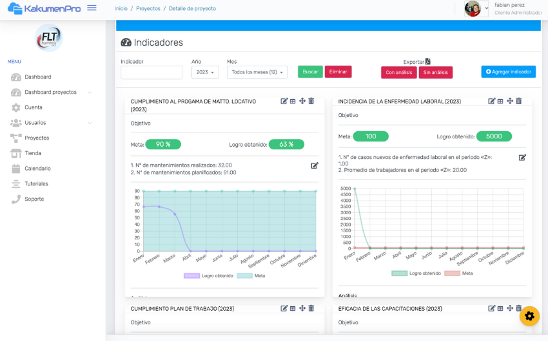Click the red Eliminar button
This screenshot has height=341, width=548.
338,72
